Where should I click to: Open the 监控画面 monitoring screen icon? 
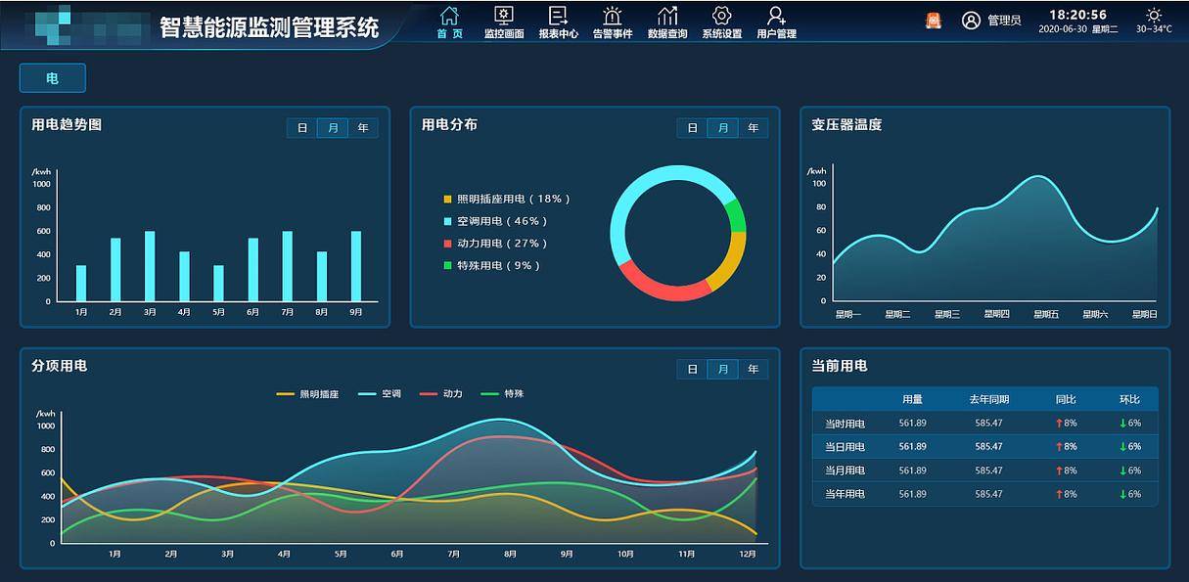pyautogui.click(x=503, y=20)
